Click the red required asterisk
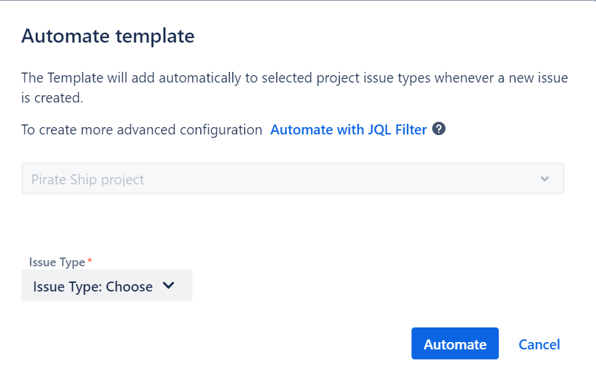 (90, 262)
